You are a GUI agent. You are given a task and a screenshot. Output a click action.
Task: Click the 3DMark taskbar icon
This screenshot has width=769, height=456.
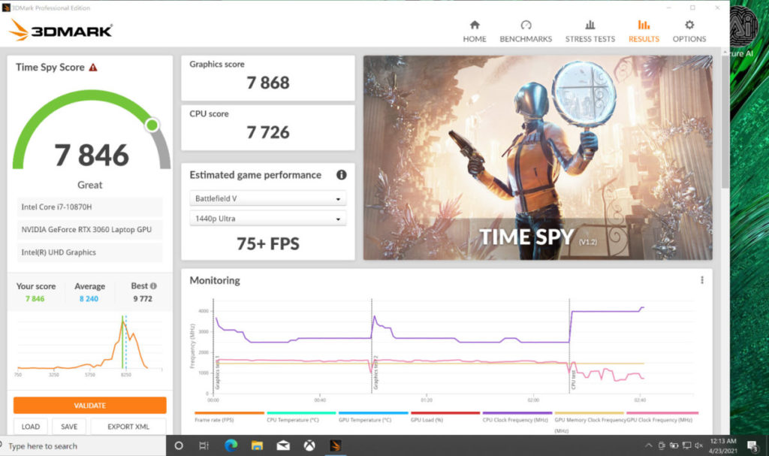[336, 445]
